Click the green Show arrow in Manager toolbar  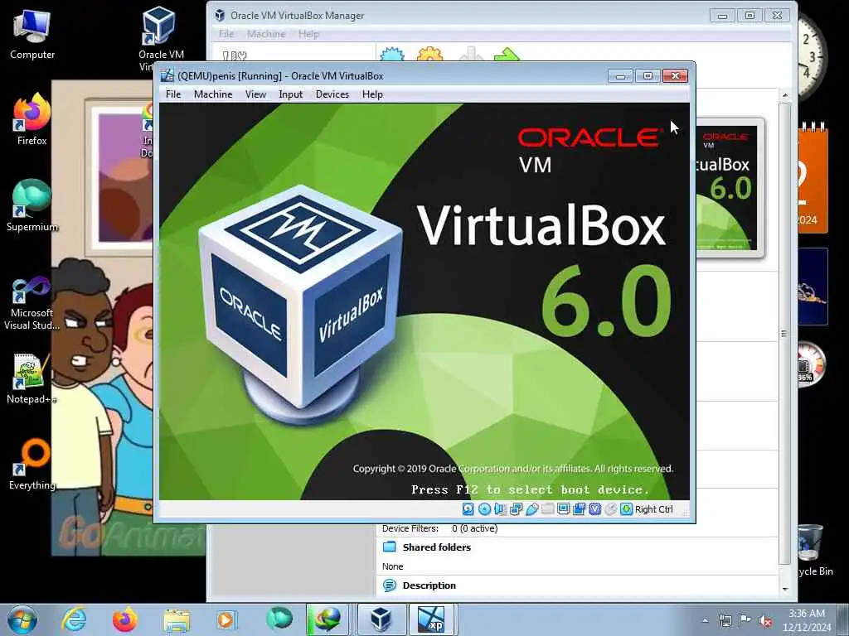click(507, 54)
